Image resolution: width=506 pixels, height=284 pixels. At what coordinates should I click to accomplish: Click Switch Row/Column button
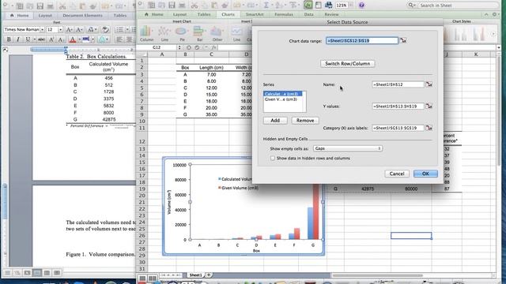click(x=348, y=64)
